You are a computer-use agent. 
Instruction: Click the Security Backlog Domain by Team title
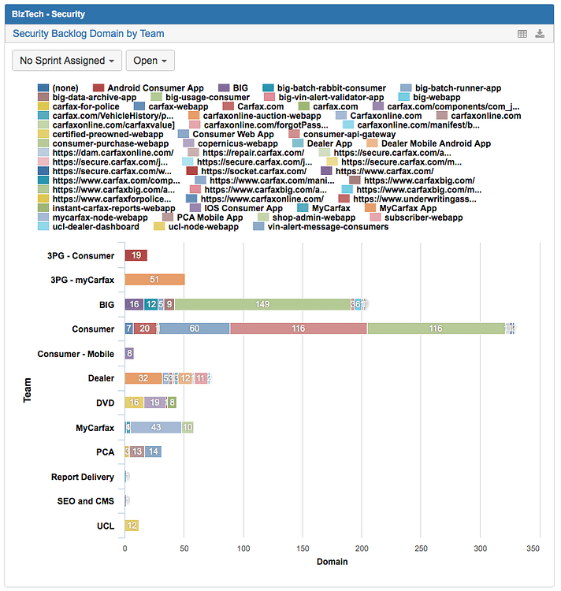(x=88, y=34)
